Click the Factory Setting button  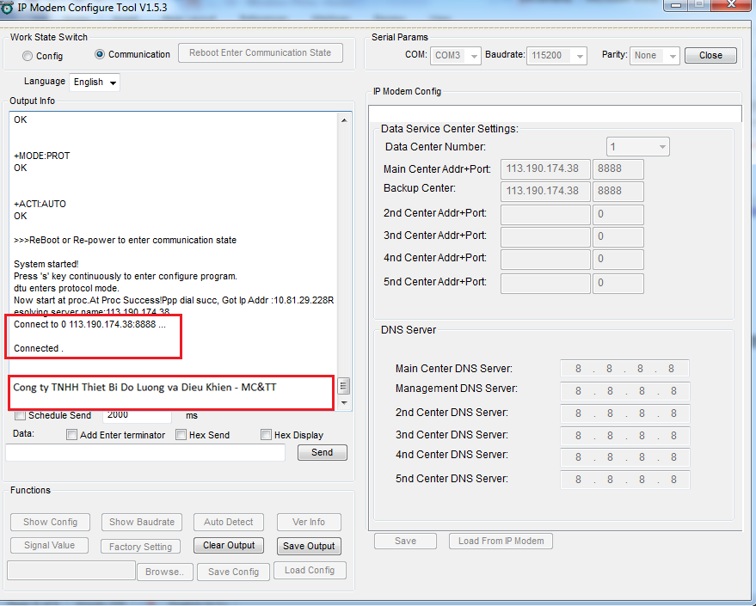(x=141, y=547)
